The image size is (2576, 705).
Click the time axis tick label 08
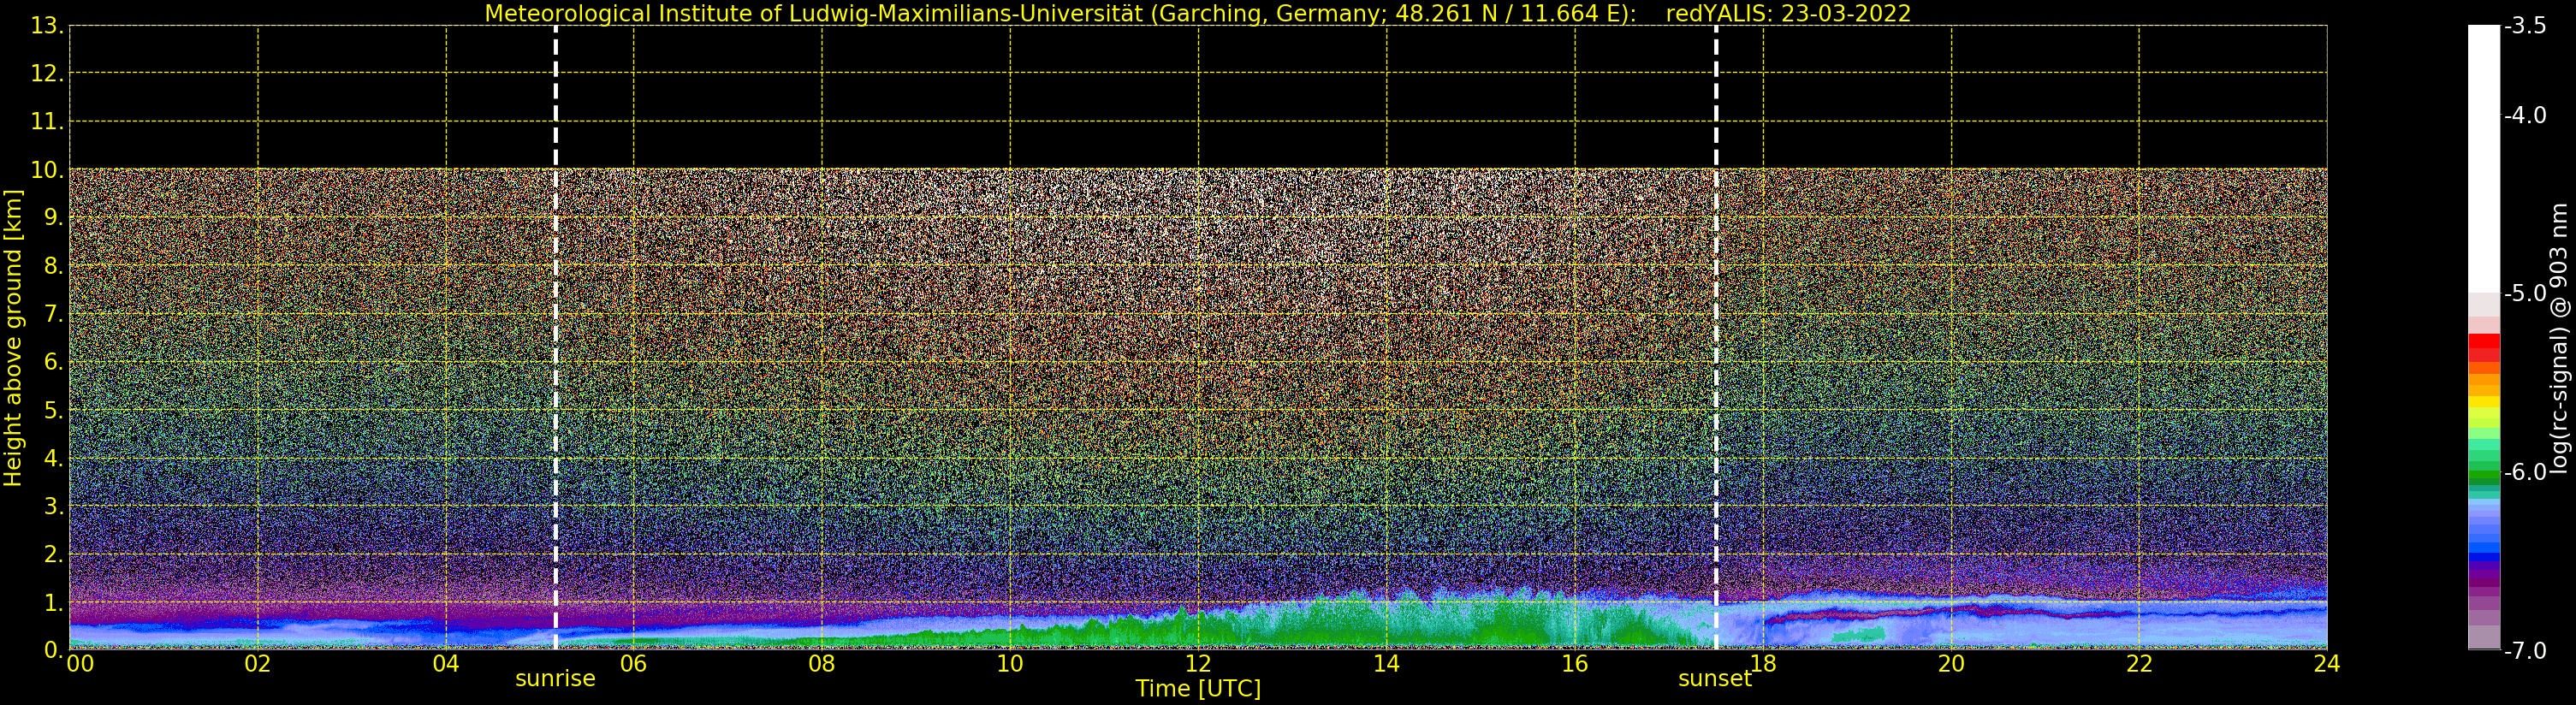pyautogui.click(x=822, y=664)
